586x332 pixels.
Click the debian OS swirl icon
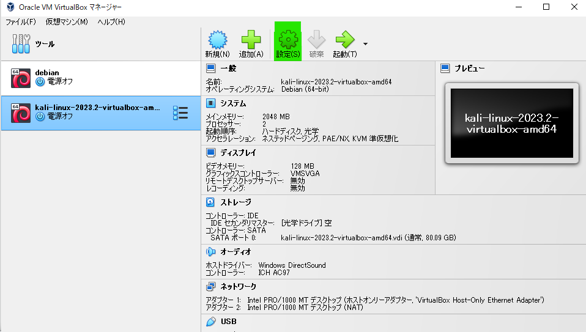[x=21, y=78]
